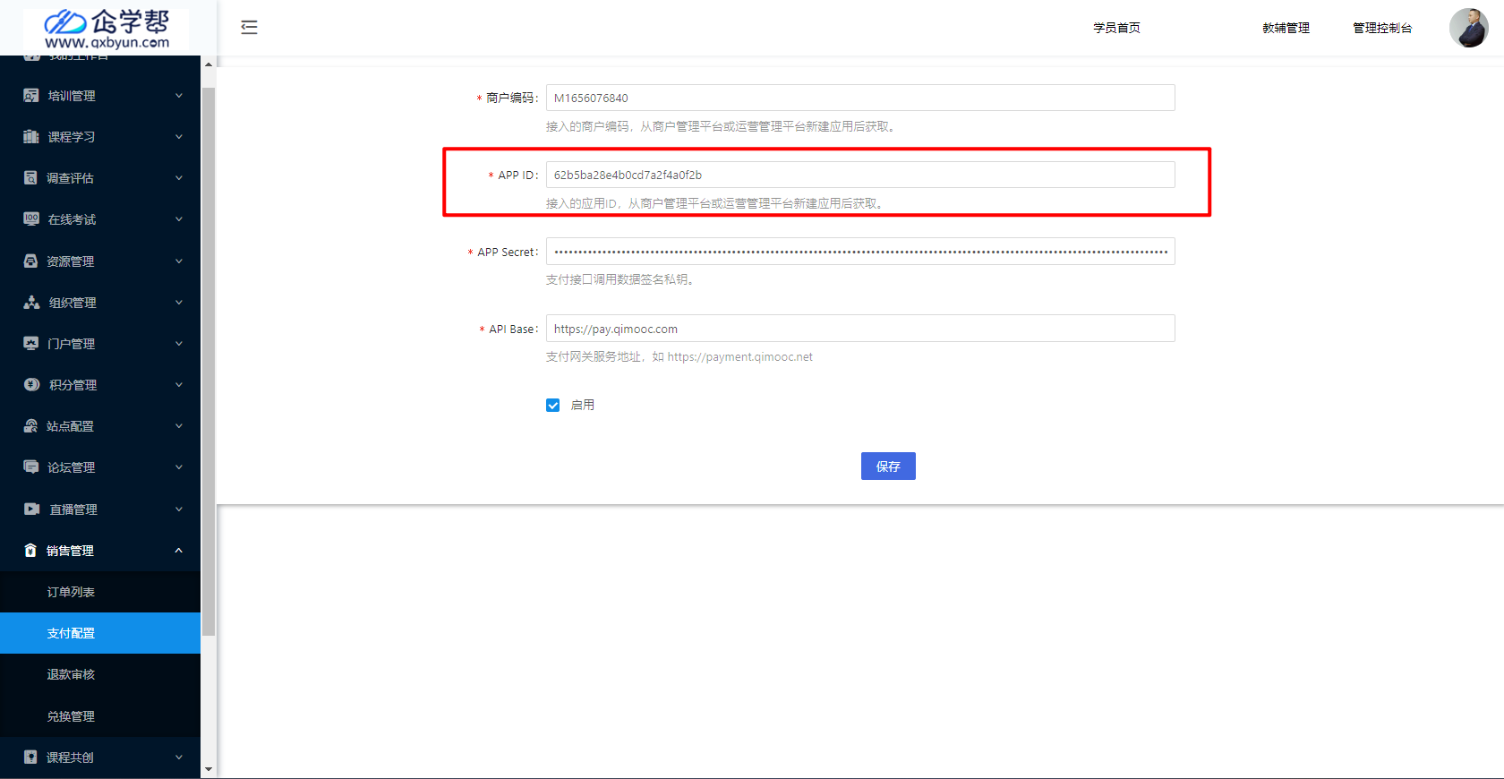The height and width of the screenshot is (779, 1504).
Task: Click the sidebar scroll down arrow
Action: [x=209, y=769]
